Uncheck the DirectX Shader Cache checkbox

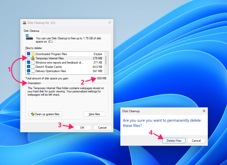[29, 67]
